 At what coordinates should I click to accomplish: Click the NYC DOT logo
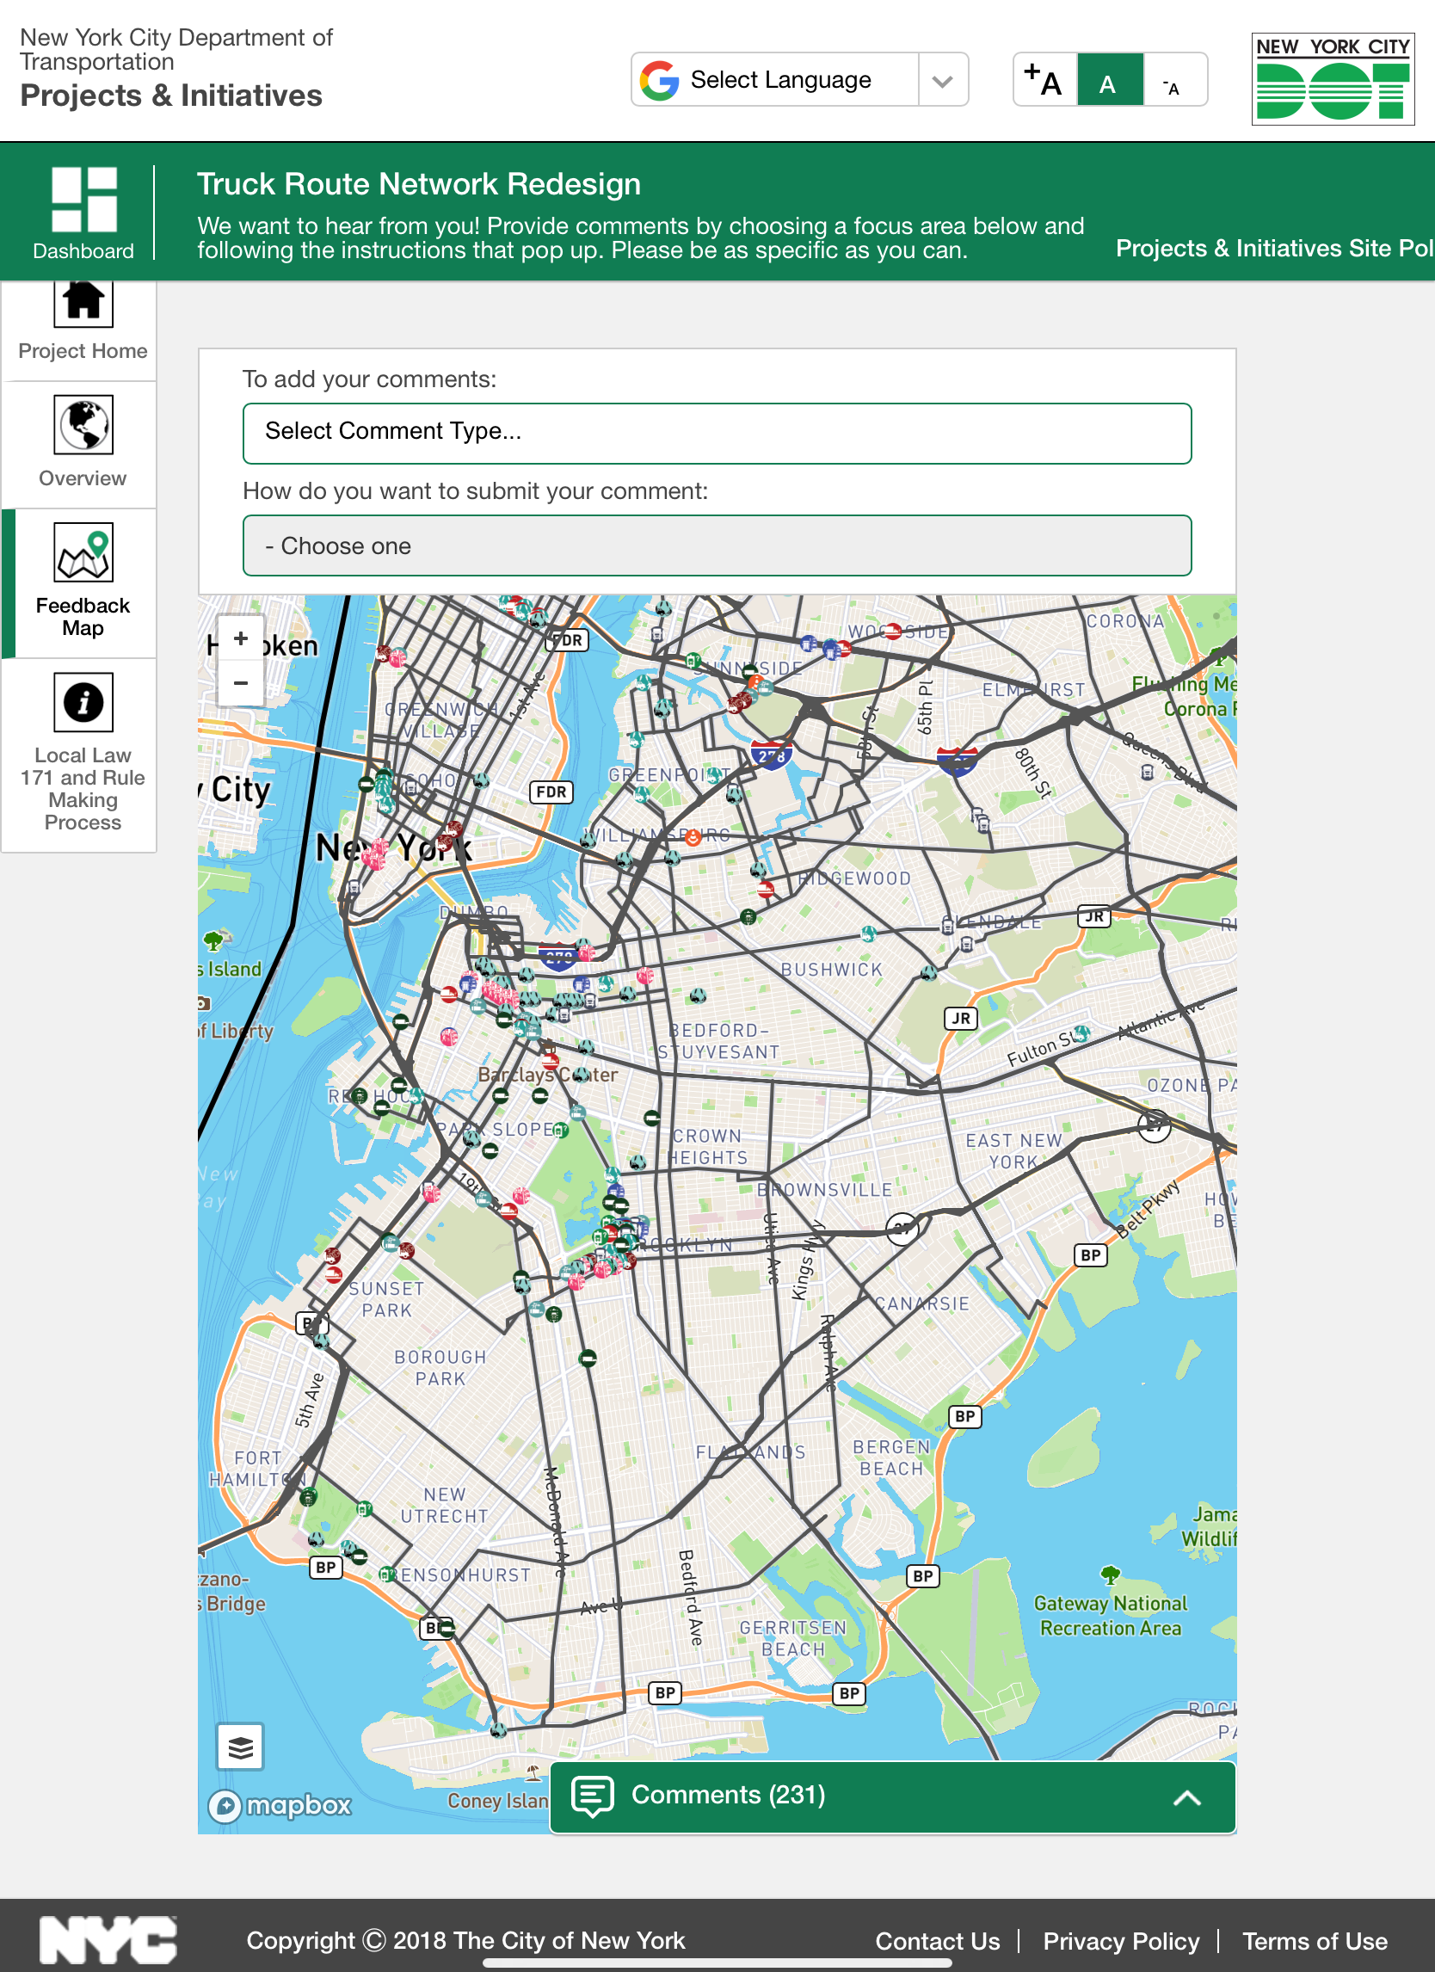coord(1332,80)
